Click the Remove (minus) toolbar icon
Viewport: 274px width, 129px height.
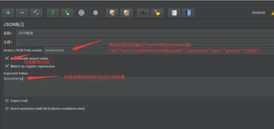coord(22,13)
